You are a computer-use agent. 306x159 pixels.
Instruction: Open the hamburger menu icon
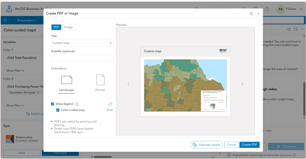(x=5, y=20)
